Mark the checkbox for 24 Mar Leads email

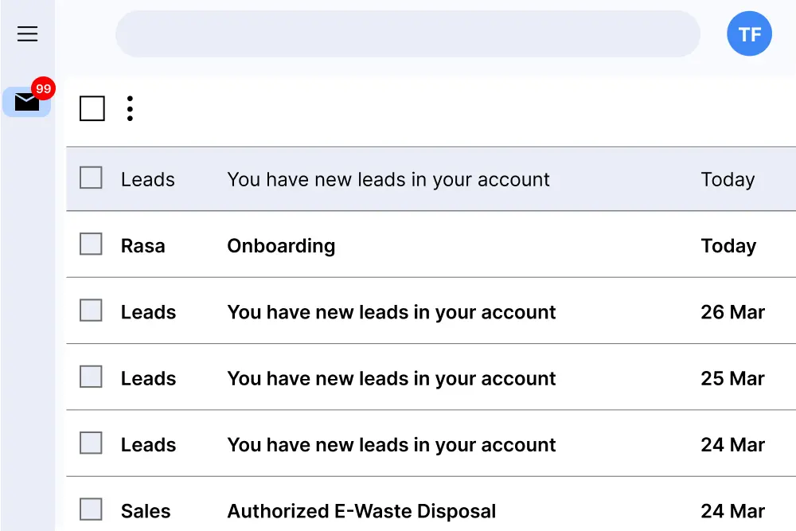tap(92, 443)
